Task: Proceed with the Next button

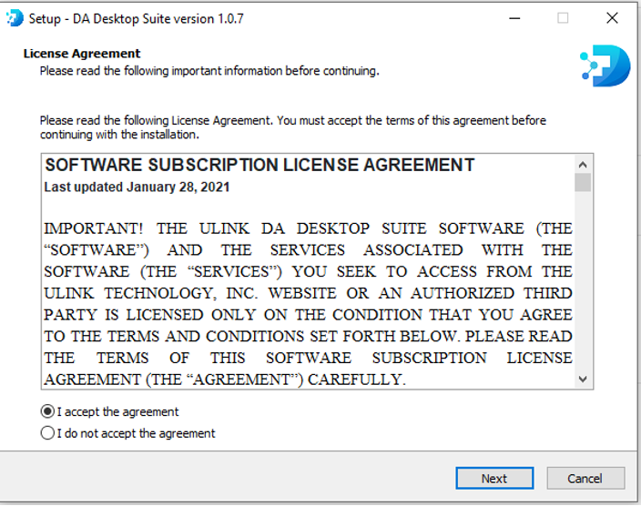Action: point(494,478)
